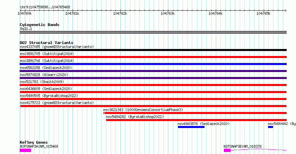Open the NIPSNAP3B|NM_018376 gene label
The height and width of the screenshot is (154, 296).
[x=242, y=146]
